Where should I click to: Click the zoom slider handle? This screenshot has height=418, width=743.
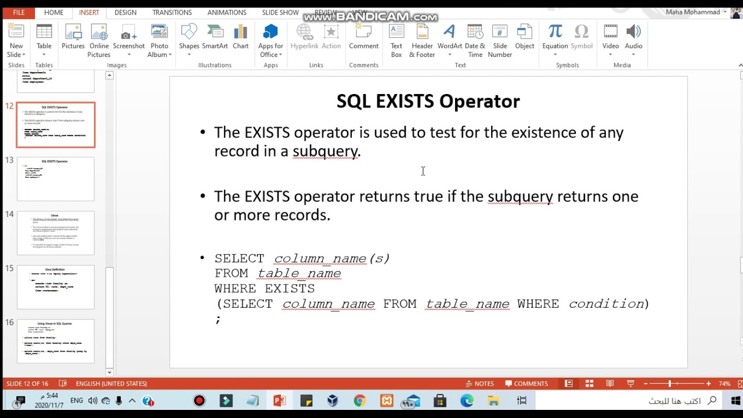[x=669, y=384]
